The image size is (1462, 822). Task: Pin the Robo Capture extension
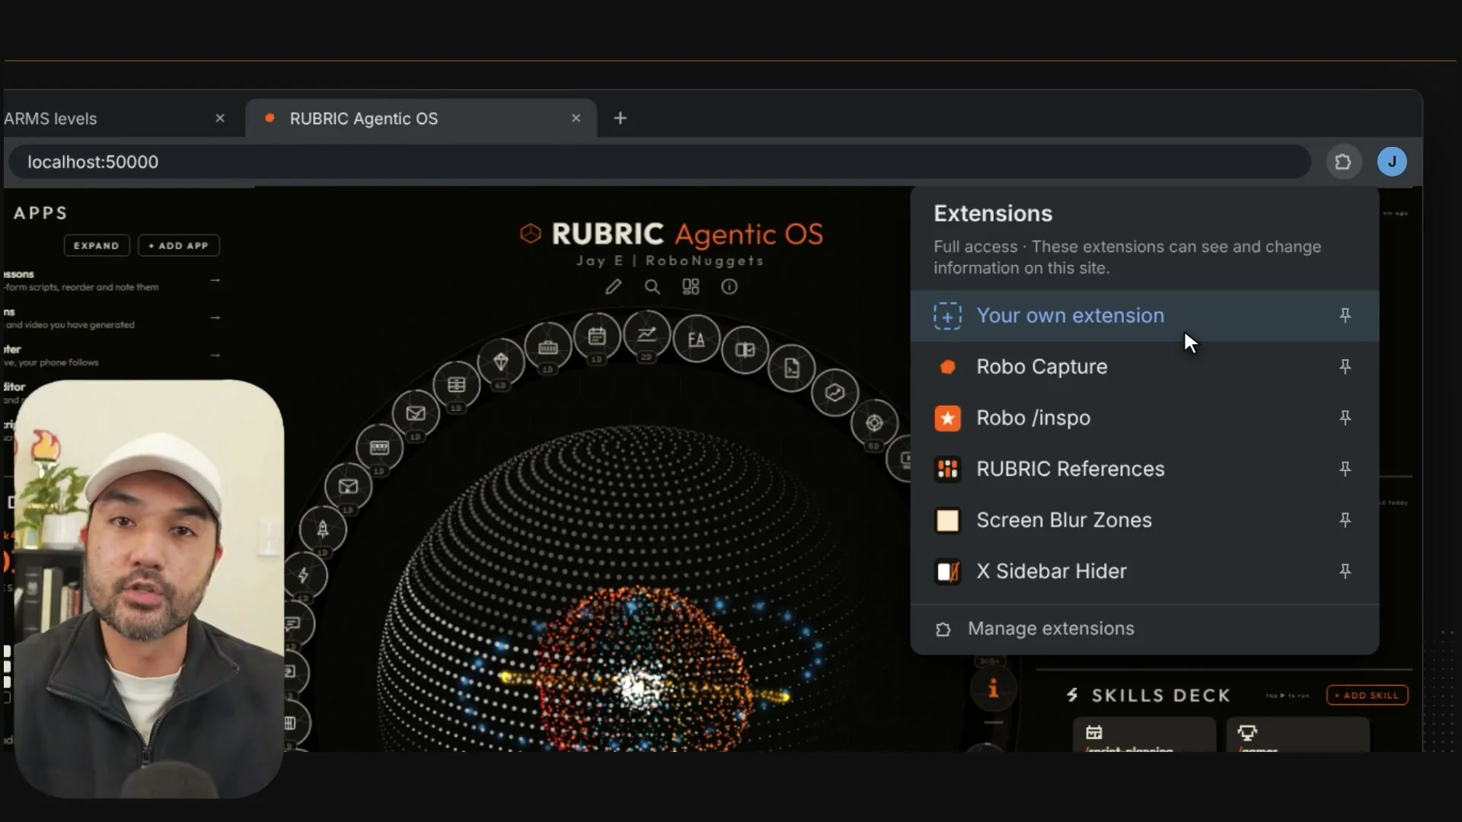pyautogui.click(x=1345, y=367)
